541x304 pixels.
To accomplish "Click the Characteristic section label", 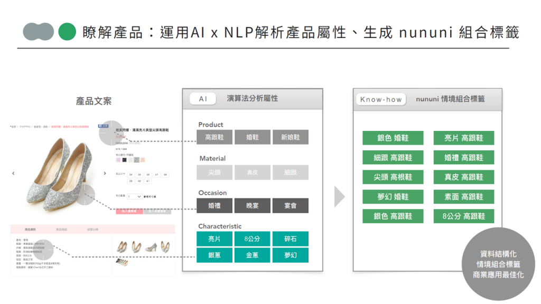I will tap(220, 226).
